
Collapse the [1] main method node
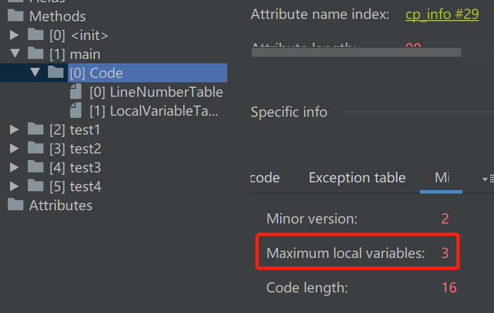[15, 53]
